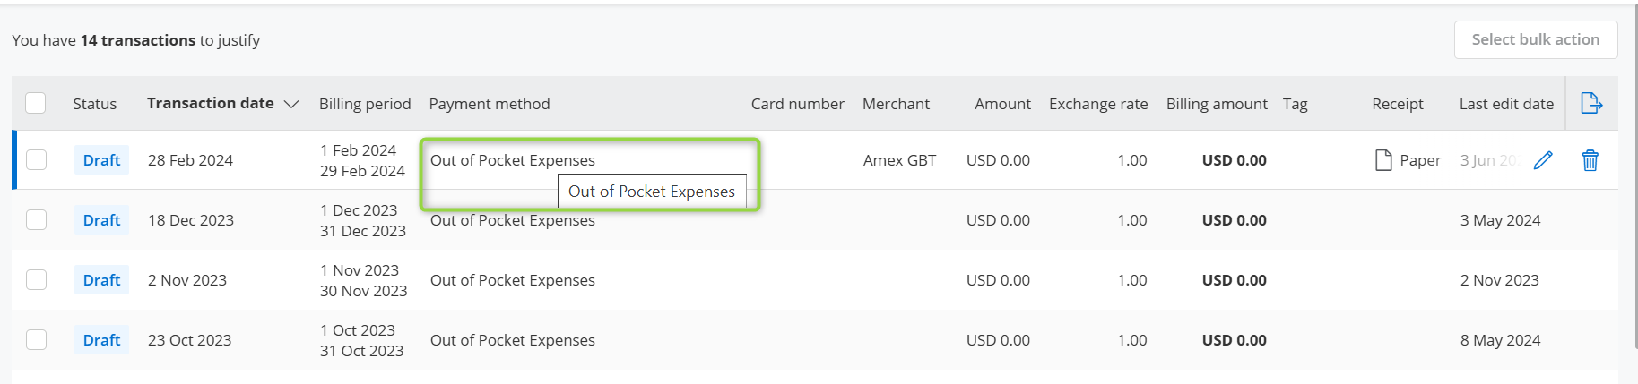Image resolution: width=1638 pixels, height=384 pixels.
Task: Check the 18 Dec 2023 transaction checkbox
Action: point(36,220)
